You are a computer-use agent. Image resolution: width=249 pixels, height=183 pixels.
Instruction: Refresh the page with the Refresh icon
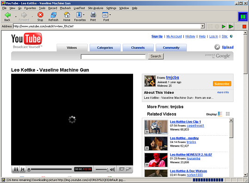pos(54,15)
